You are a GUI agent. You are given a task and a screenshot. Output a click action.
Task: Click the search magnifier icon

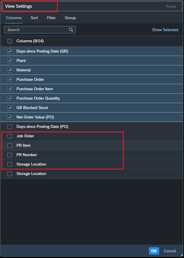click(x=71, y=30)
